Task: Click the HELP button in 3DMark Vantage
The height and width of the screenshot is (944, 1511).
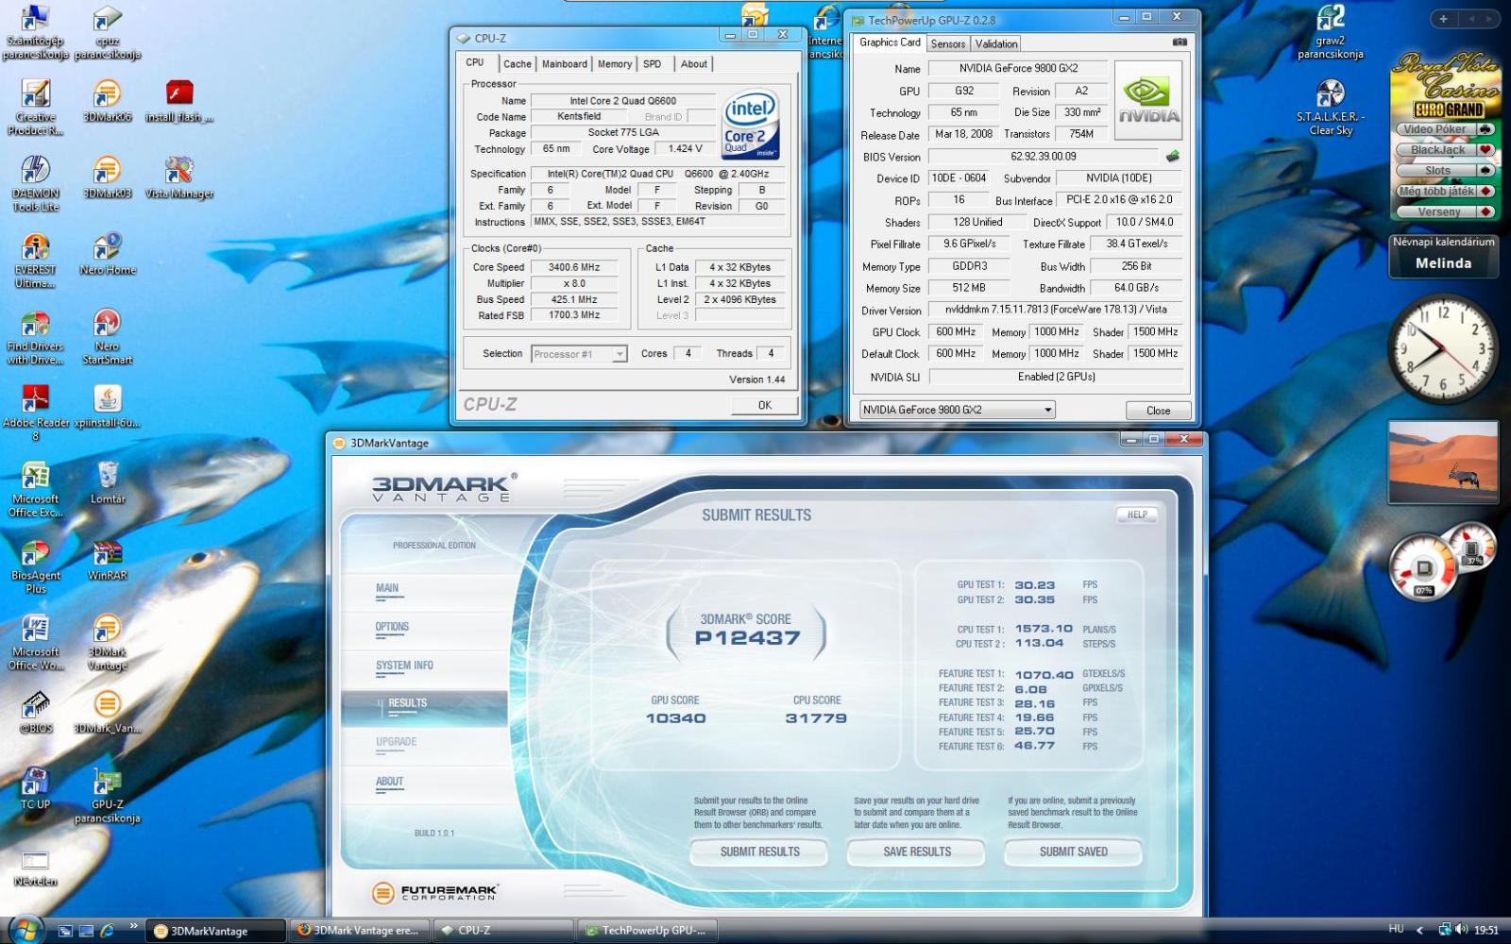Action: tap(1137, 514)
